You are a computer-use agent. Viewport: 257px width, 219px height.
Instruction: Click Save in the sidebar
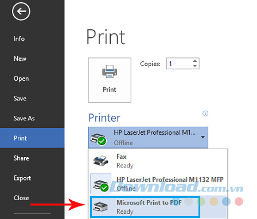point(20,99)
